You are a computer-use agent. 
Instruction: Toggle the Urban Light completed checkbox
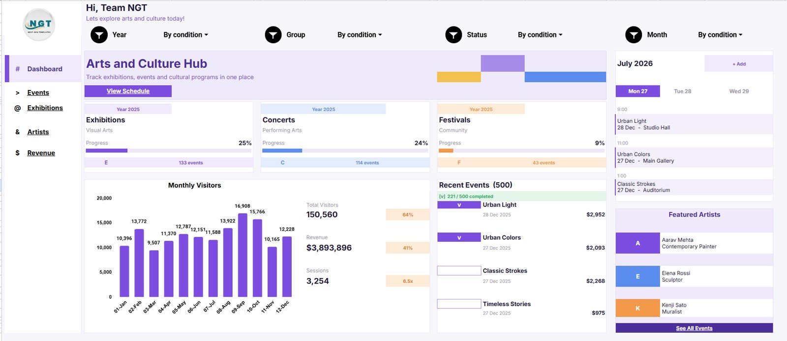459,205
